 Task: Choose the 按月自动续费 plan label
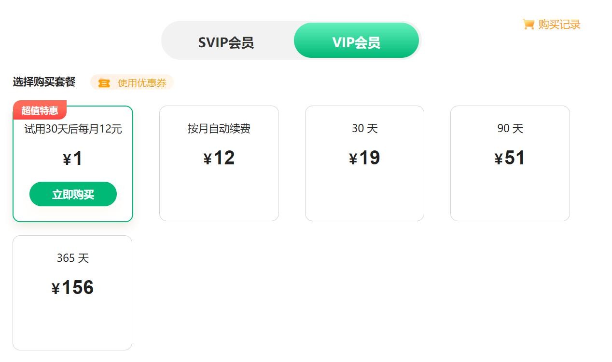pyautogui.click(x=219, y=129)
